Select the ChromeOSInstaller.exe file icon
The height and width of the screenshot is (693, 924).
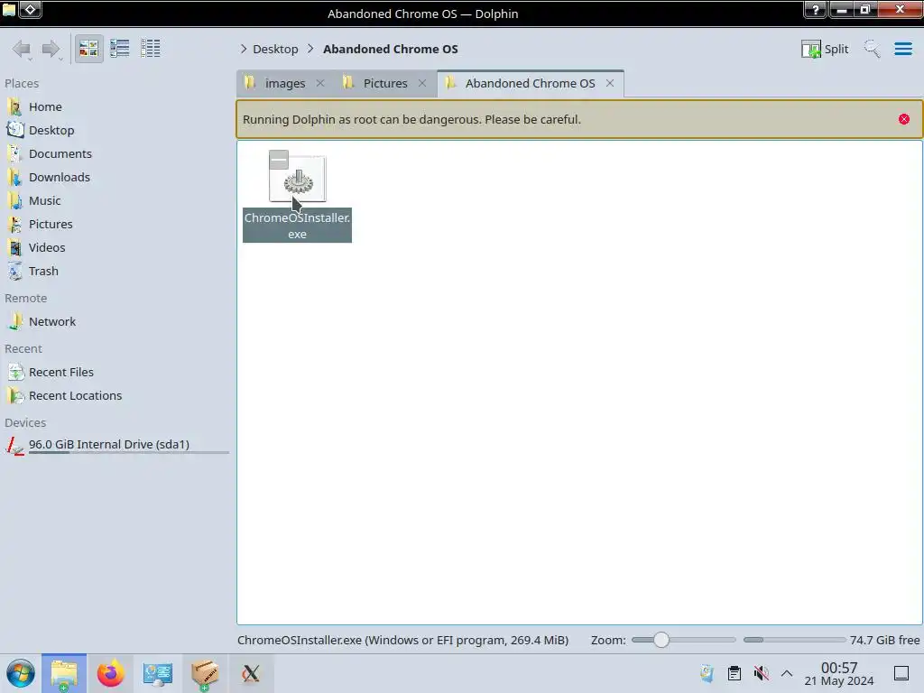298,180
